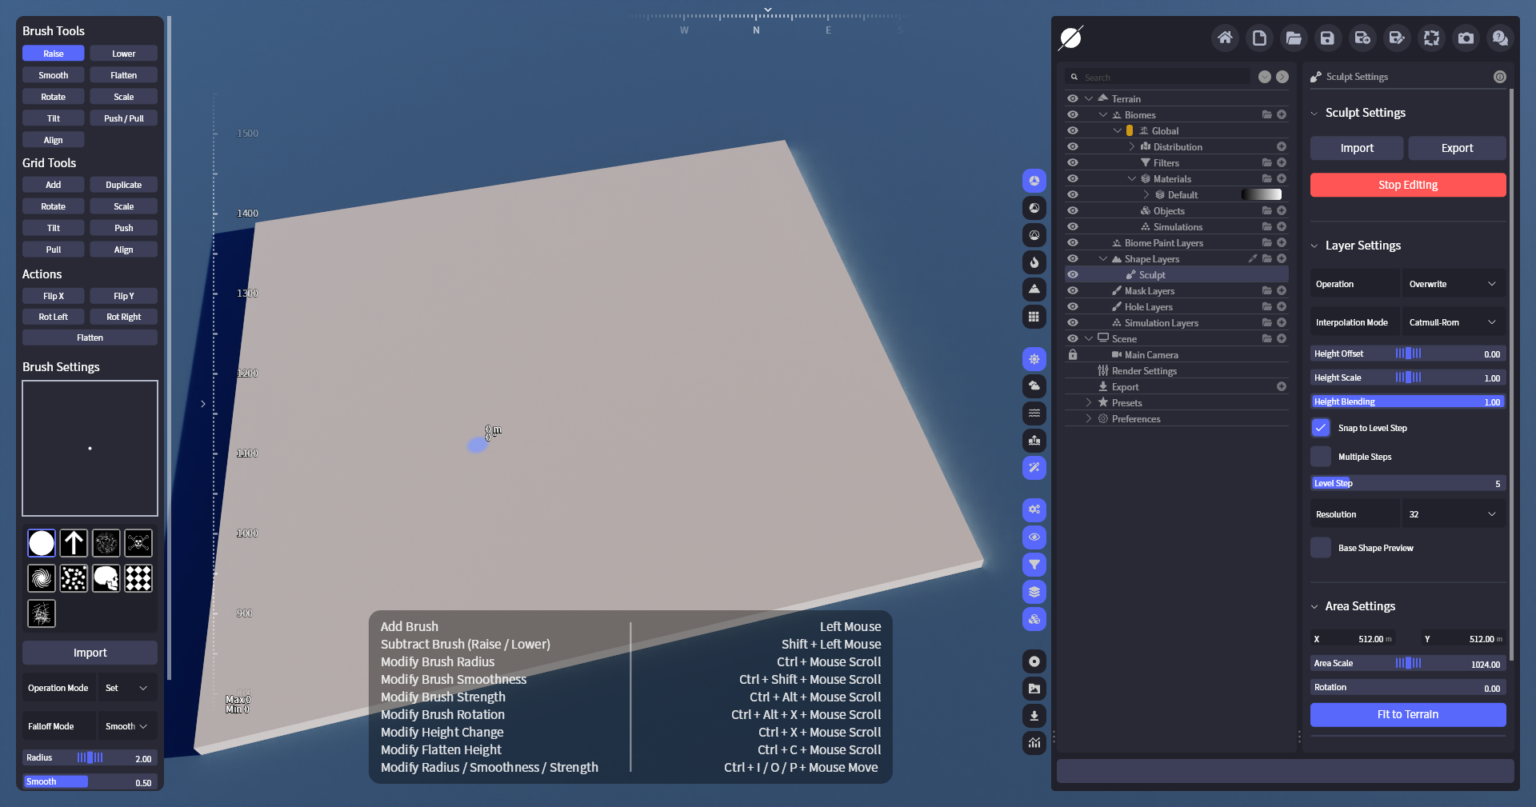The height and width of the screenshot is (807, 1536).
Task: Click the Stop Editing button
Action: [x=1407, y=185]
